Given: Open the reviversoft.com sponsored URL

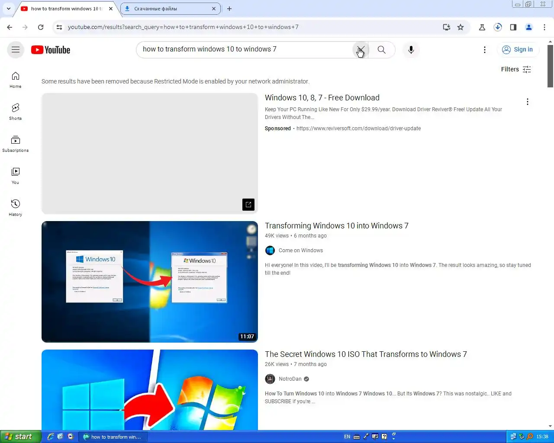Looking at the screenshot, I should [x=358, y=128].
